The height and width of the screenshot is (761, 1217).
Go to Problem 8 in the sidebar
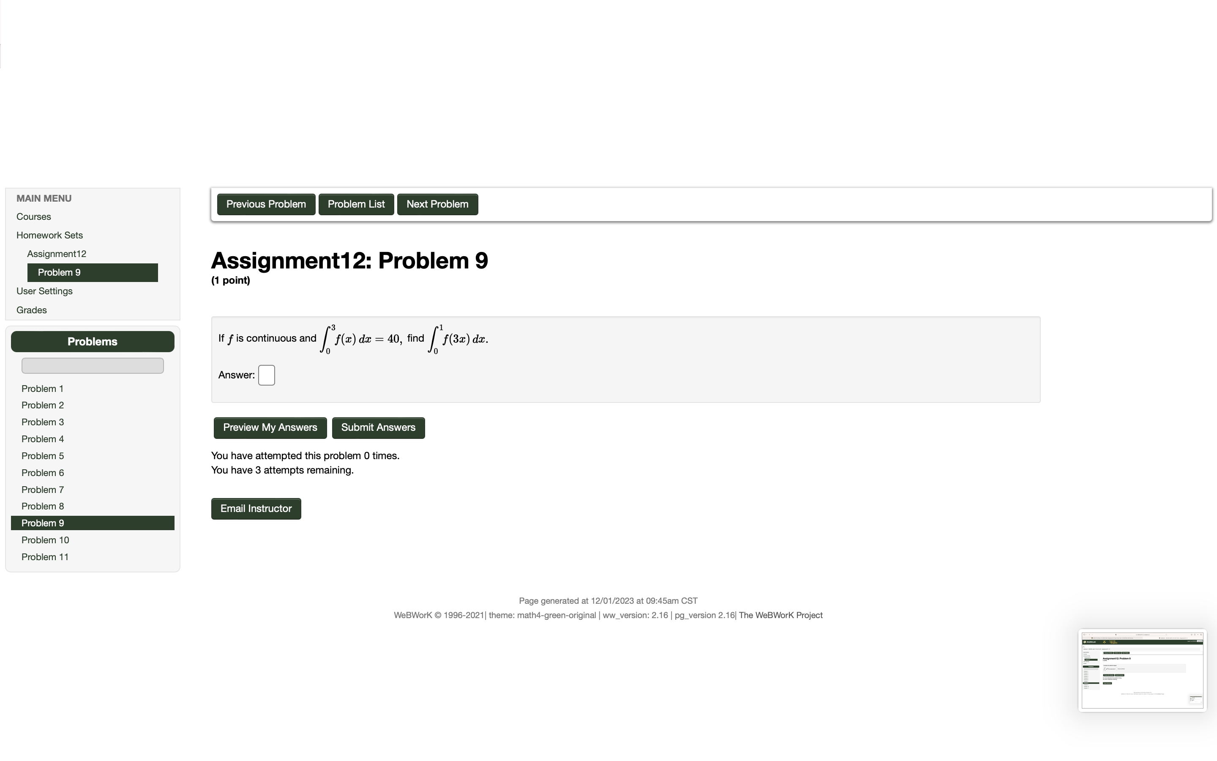[42, 506]
